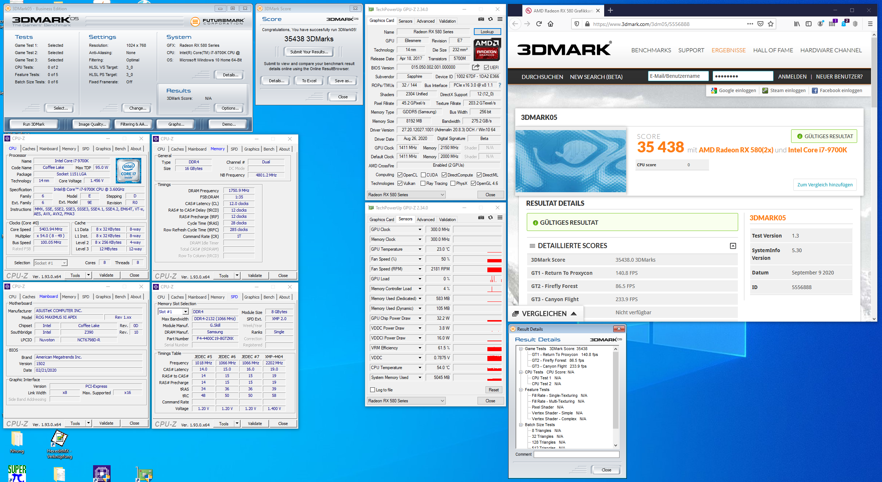Focus the Comment field in Result Details
The height and width of the screenshot is (482, 882).
576,454
